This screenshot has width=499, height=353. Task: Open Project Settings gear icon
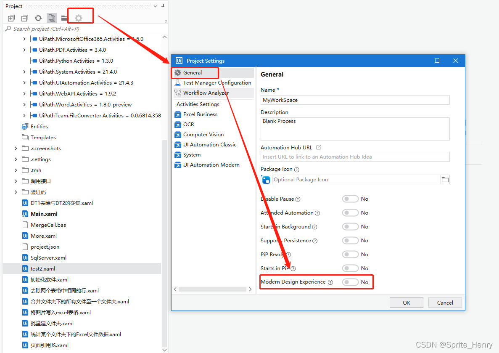click(79, 18)
